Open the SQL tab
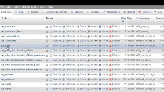Image resolution: width=164 pixels, height=92 pixels. click(x=21, y=12)
